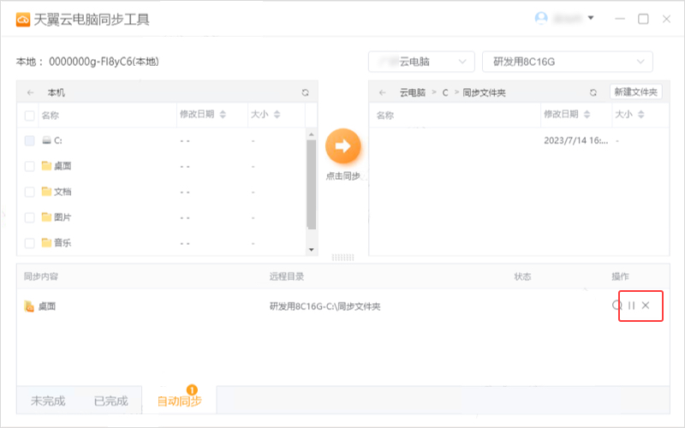Click the 天翼云电脑 app logo
The height and width of the screenshot is (428, 685).
coord(23,20)
